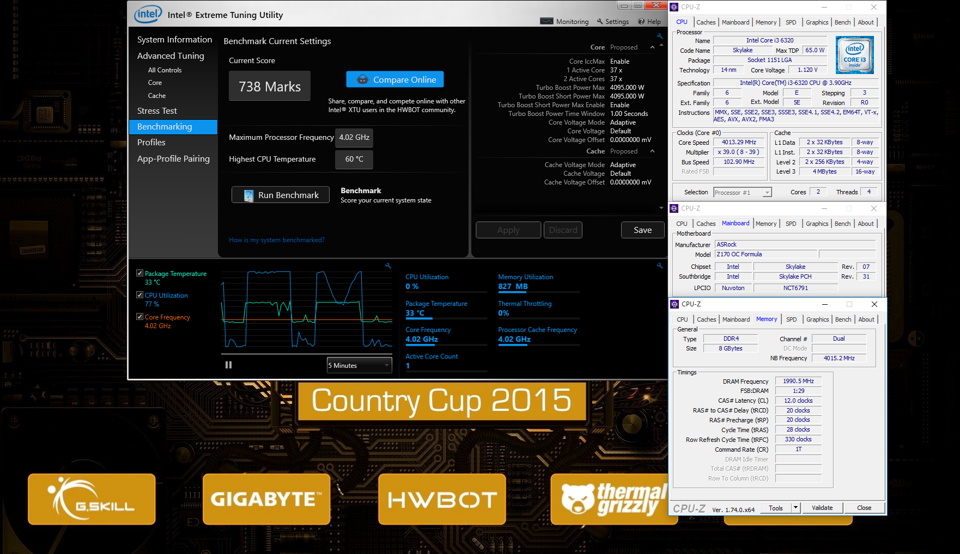Click the Intel Core i3 inside logo
Screen dimensions: 960x554
coord(854,55)
